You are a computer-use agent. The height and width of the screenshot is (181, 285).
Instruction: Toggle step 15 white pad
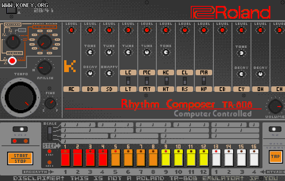[x=241, y=158]
